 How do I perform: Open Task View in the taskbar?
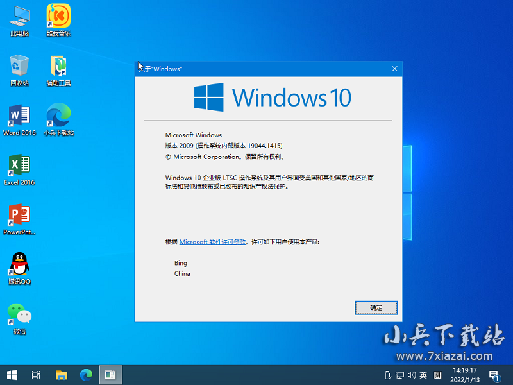(36, 375)
